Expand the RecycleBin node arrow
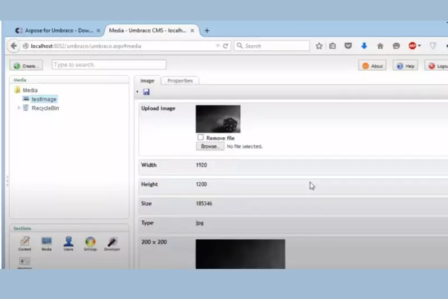The image size is (448, 299). coord(19,108)
